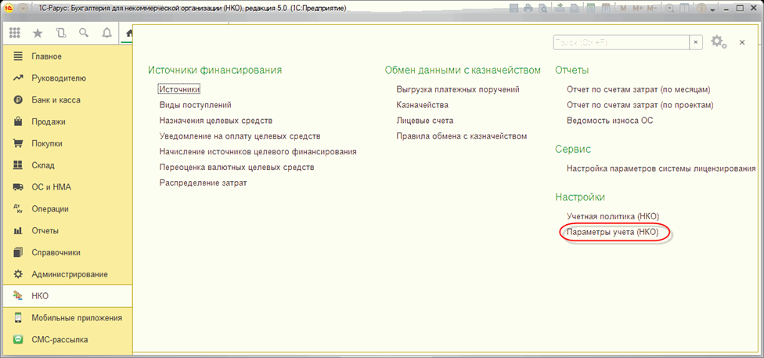Click the M+ memory add button
The width and height of the screenshot is (764, 358).
[638, 9]
